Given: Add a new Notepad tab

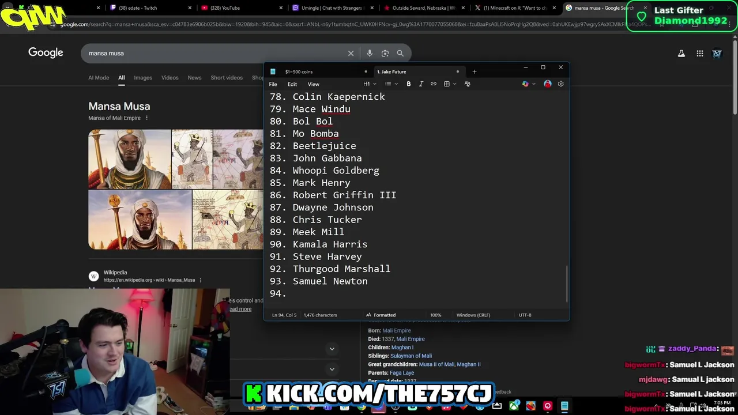Looking at the screenshot, I should point(475,71).
